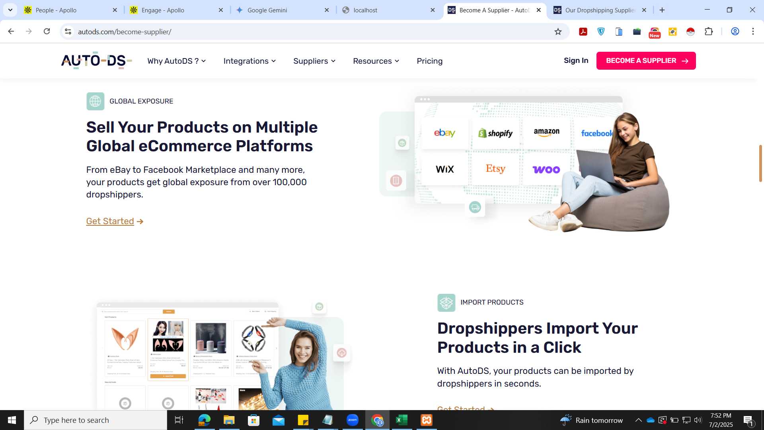Viewport: 764px width, 430px height.
Task: Open Excel from the taskbar
Action: tap(402, 420)
